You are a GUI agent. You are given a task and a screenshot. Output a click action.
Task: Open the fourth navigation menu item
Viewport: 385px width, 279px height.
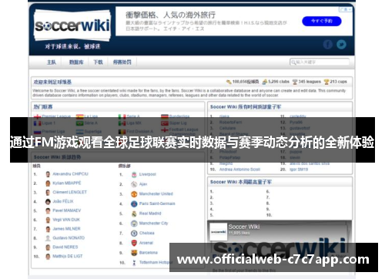(x=122, y=62)
